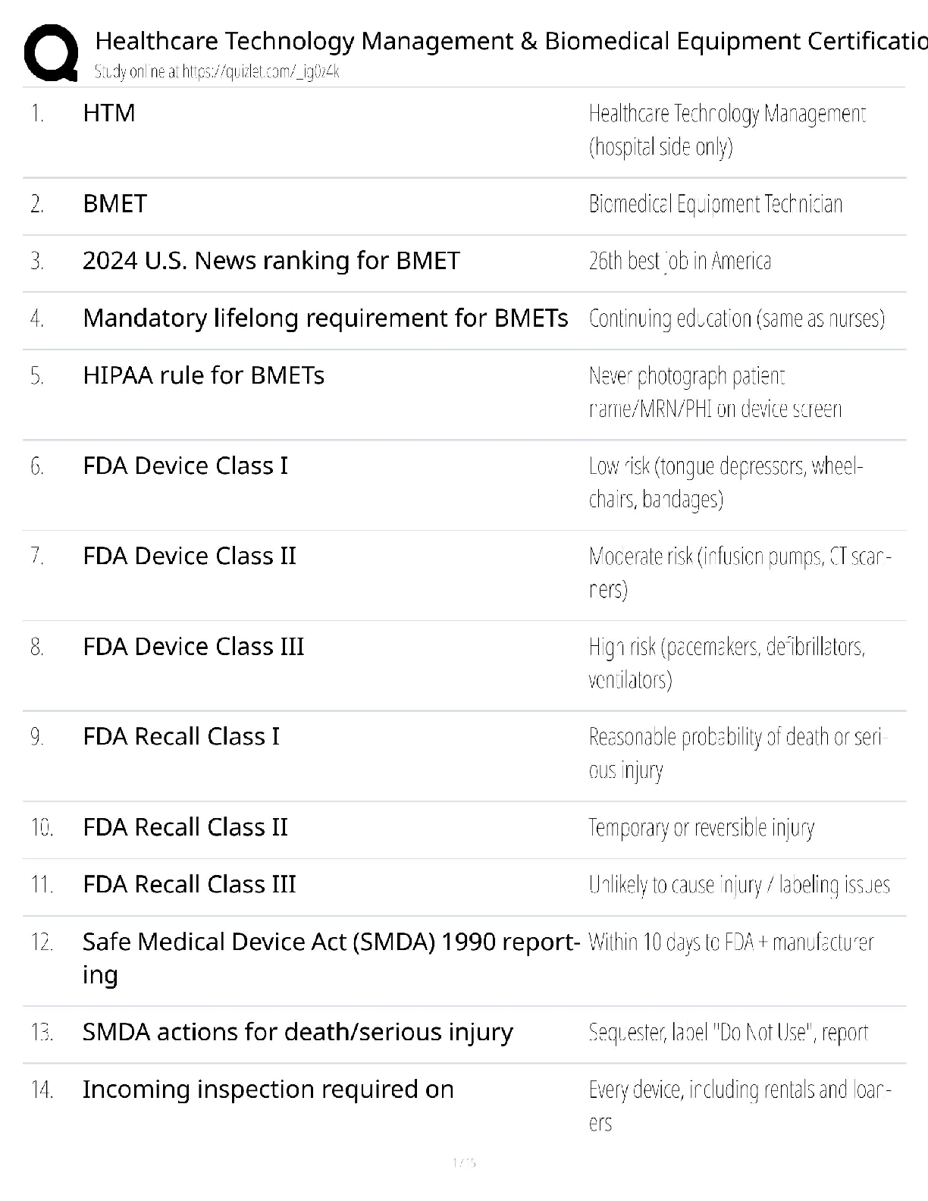The width and height of the screenshot is (928, 1201).
Task: Select the HIPAA rule for BMETs term
Action: 203,375
